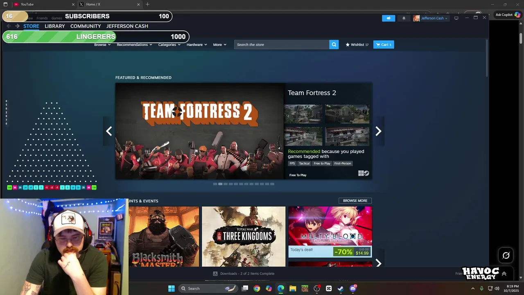Open Steam announcements megaphone button
Image resolution: width=524 pixels, height=295 pixels.
(x=388, y=18)
